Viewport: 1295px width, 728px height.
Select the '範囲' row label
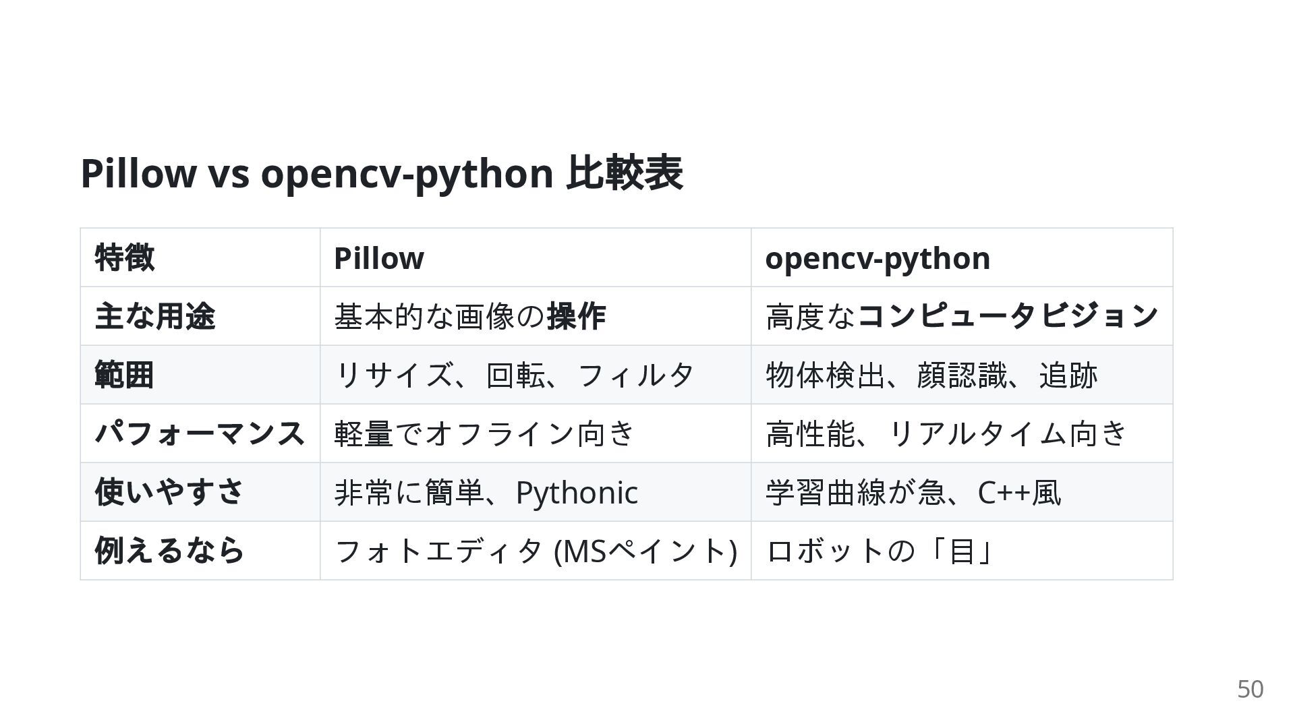click(125, 375)
